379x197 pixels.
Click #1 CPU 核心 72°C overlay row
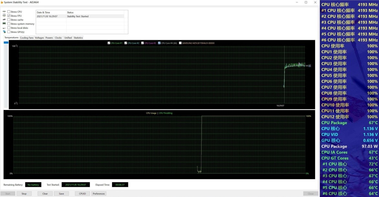pos(349,164)
